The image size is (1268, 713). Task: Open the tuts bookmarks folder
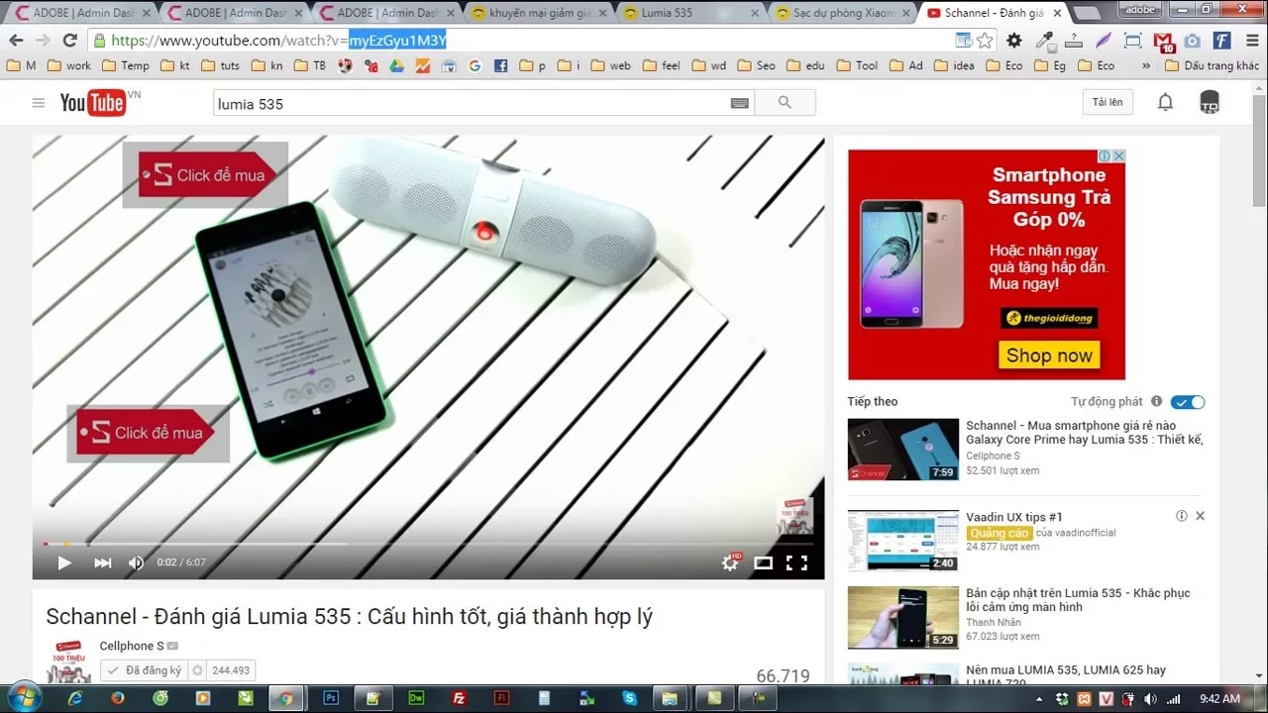pos(221,65)
